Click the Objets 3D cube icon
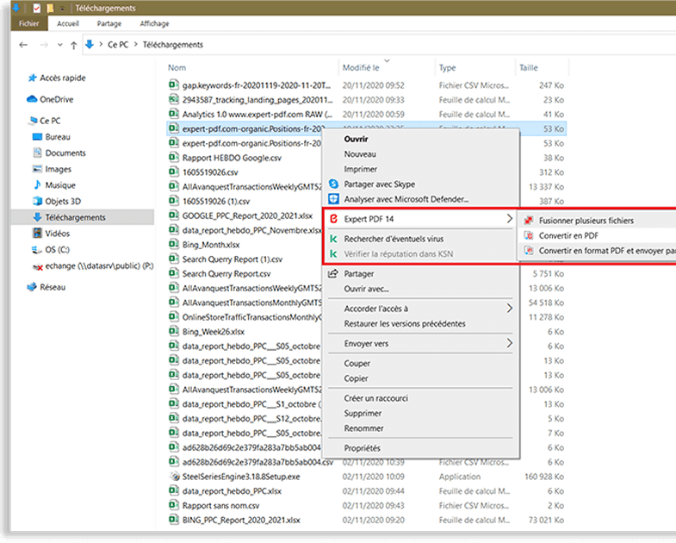The image size is (676, 543). (38, 201)
